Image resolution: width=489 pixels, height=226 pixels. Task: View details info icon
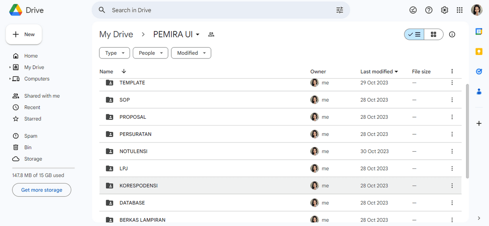[452, 34]
